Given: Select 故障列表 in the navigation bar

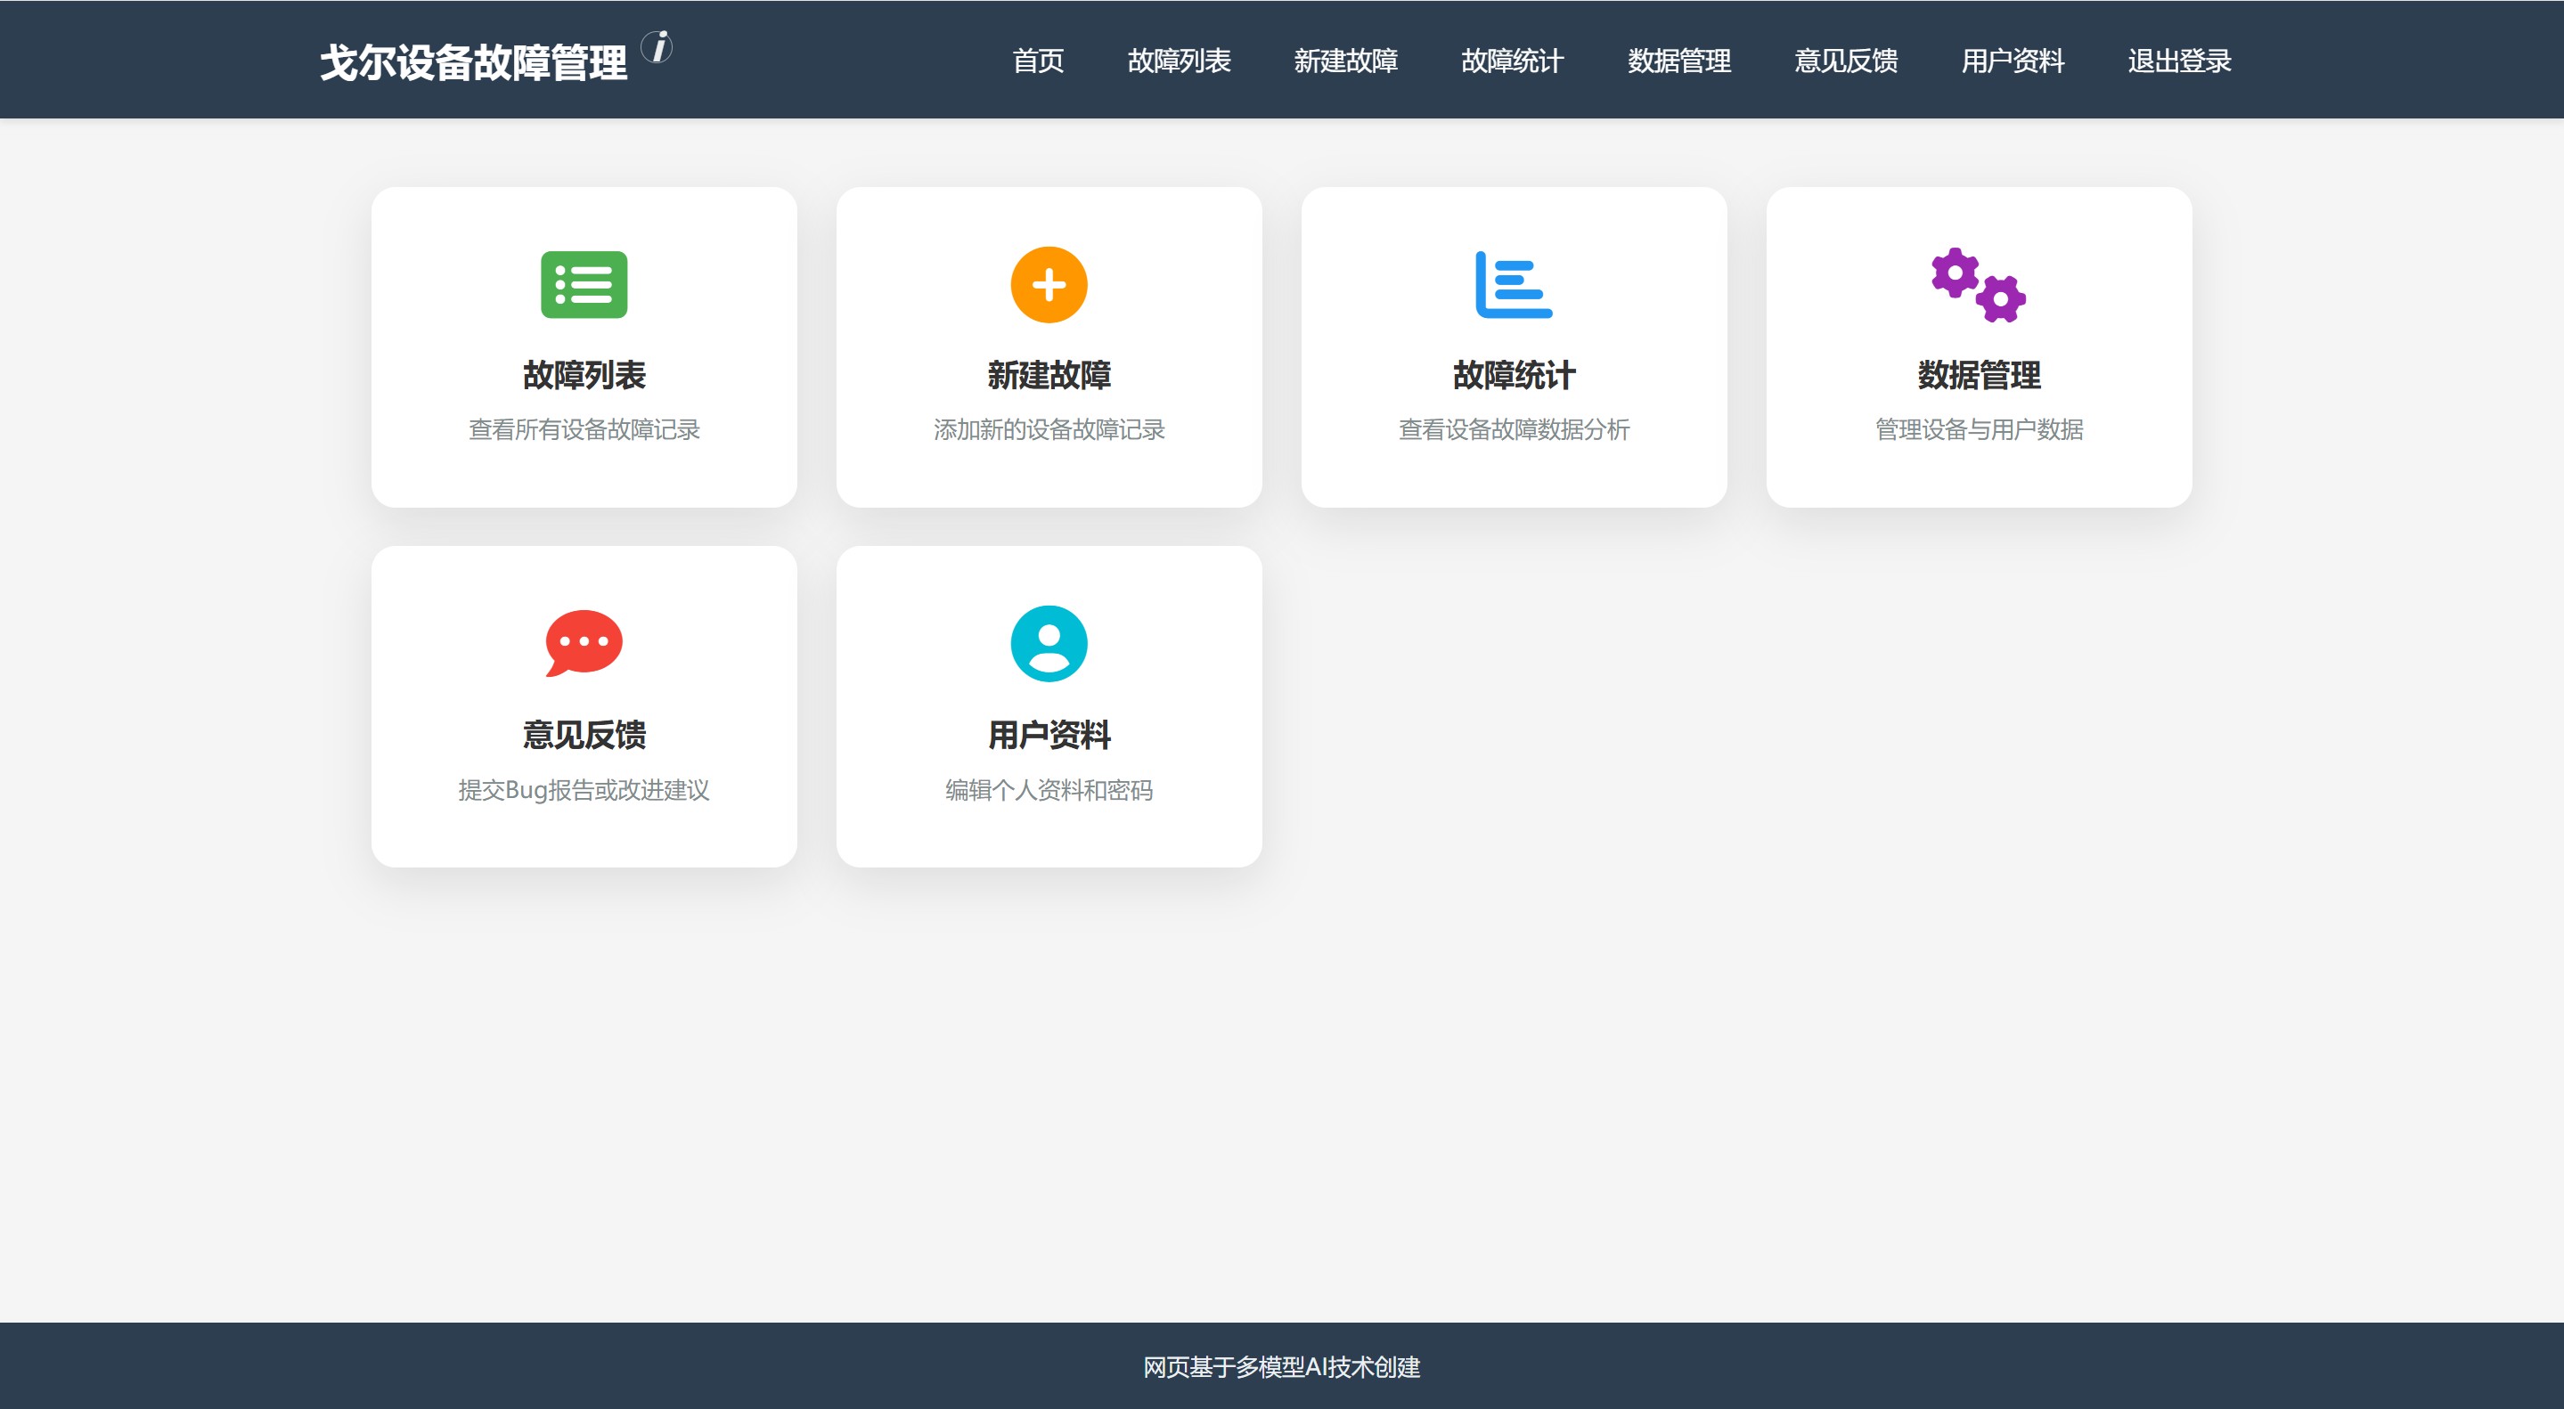Looking at the screenshot, I should click(1180, 61).
